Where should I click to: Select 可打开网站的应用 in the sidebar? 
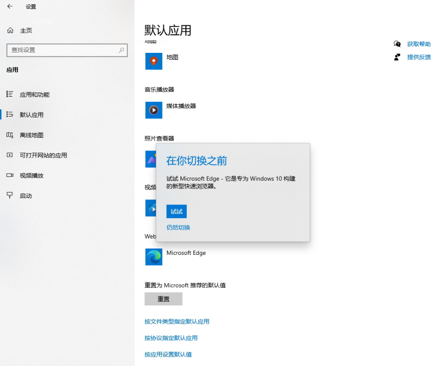point(43,155)
